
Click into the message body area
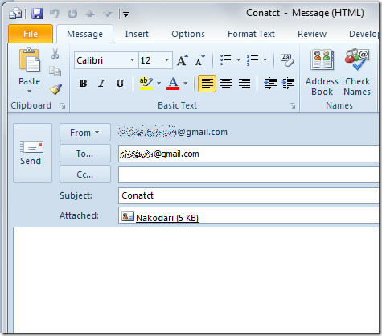pyautogui.click(x=195, y=280)
